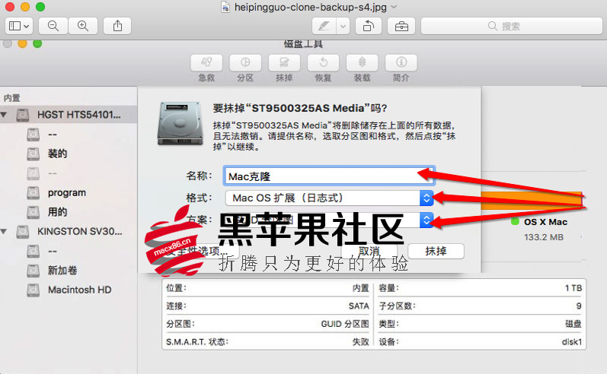Open the format dropdown Mac OS 扩展
The width and height of the screenshot is (607, 374).
(330, 198)
